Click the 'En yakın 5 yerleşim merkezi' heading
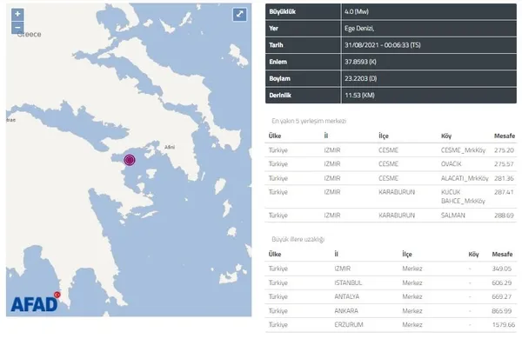Image resolution: width=522 pixels, height=352 pixels. pyautogui.click(x=309, y=121)
